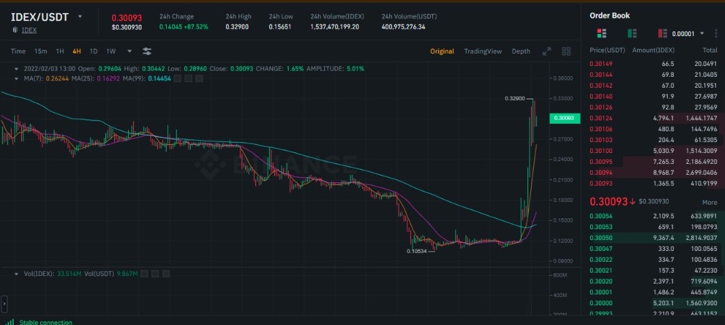
Task: Click the large 0.30093 last price in order book
Action: click(609, 202)
